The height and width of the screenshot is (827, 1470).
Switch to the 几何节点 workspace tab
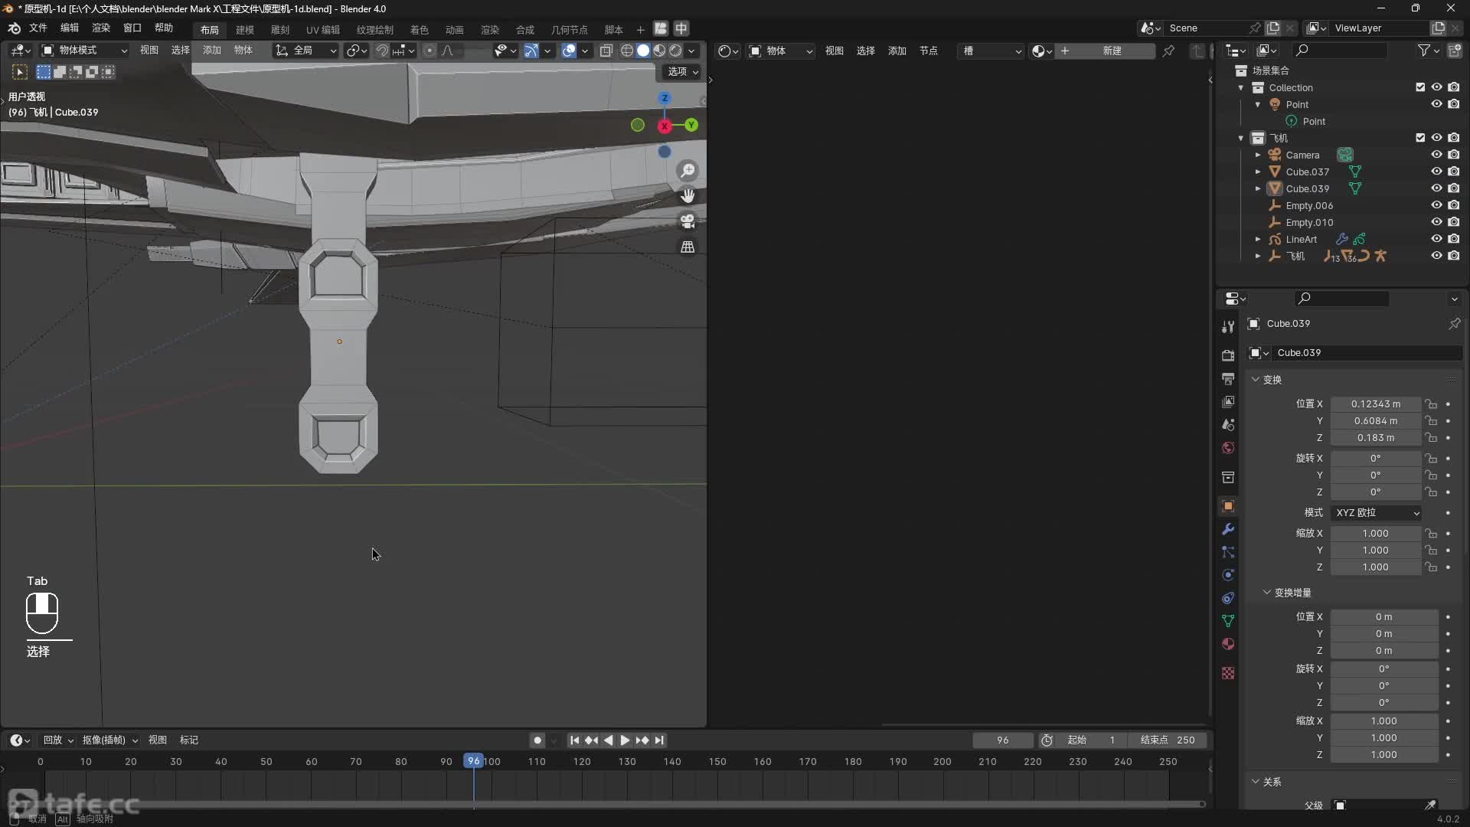pyautogui.click(x=569, y=30)
